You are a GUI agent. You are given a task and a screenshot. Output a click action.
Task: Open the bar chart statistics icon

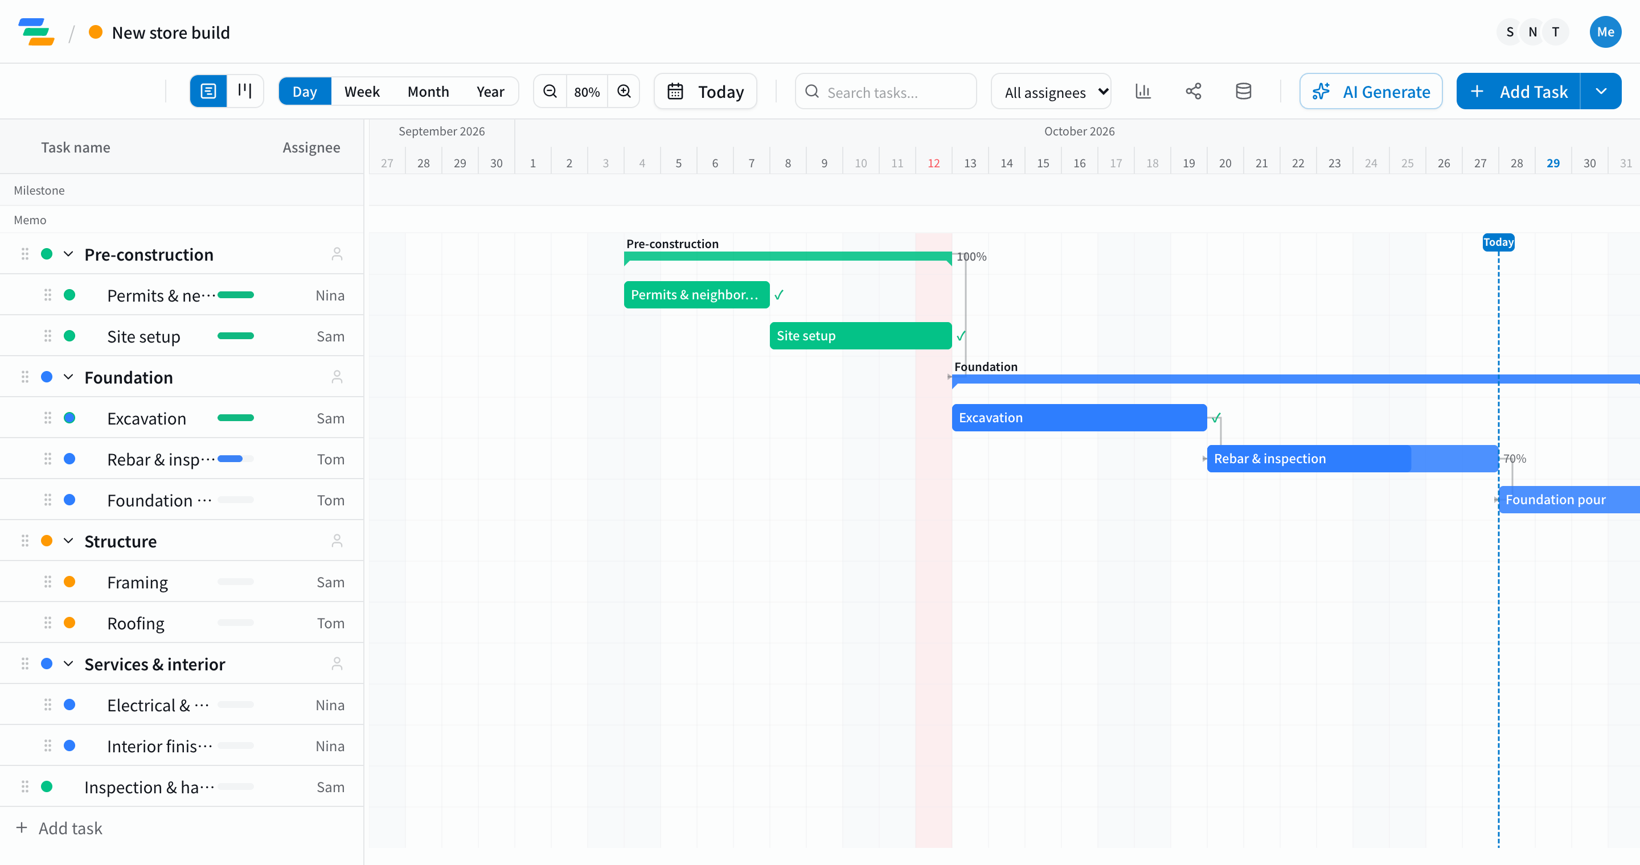pos(1143,92)
